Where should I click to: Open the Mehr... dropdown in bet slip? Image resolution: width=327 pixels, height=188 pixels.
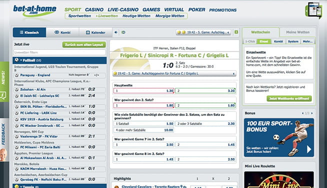(x=307, y=41)
